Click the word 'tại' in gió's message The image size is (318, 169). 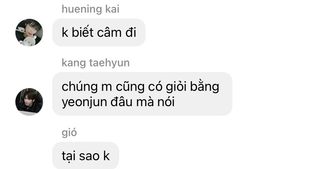click(x=68, y=156)
